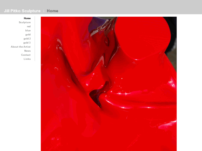Click the Jill Pitko Sculpture site title
The image size is (202, 151).
point(22,11)
